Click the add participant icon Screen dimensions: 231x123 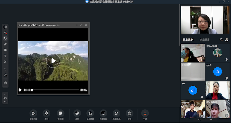click(227, 40)
